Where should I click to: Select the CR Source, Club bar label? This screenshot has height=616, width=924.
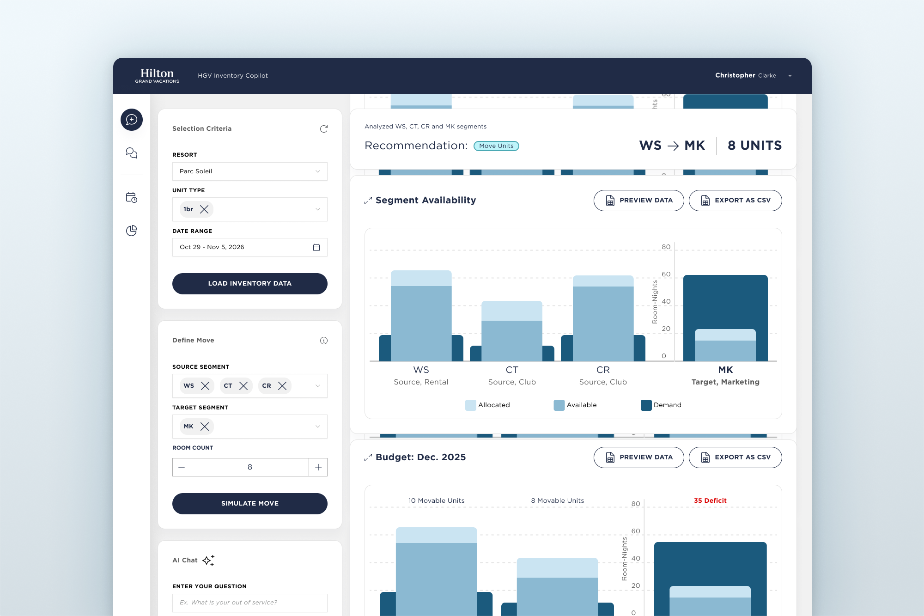tap(603, 376)
